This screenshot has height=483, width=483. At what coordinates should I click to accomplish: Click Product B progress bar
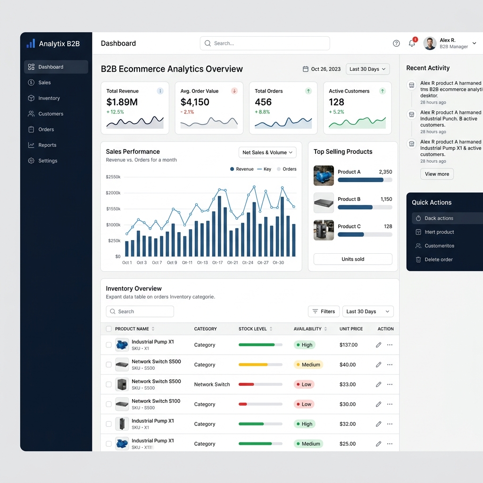(365, 208)
